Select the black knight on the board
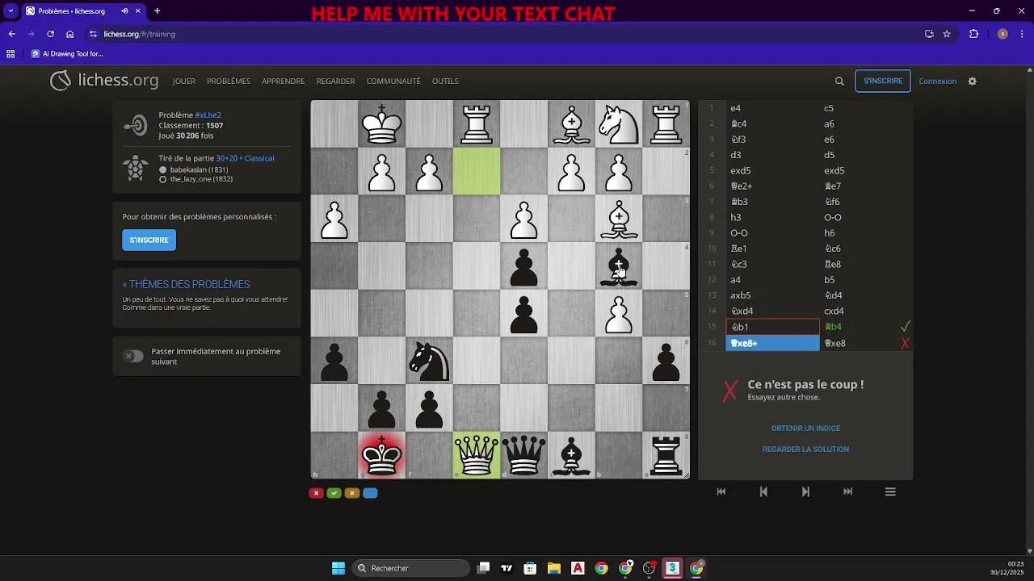This screenshot has width=1034, height=581. (429, 361)
